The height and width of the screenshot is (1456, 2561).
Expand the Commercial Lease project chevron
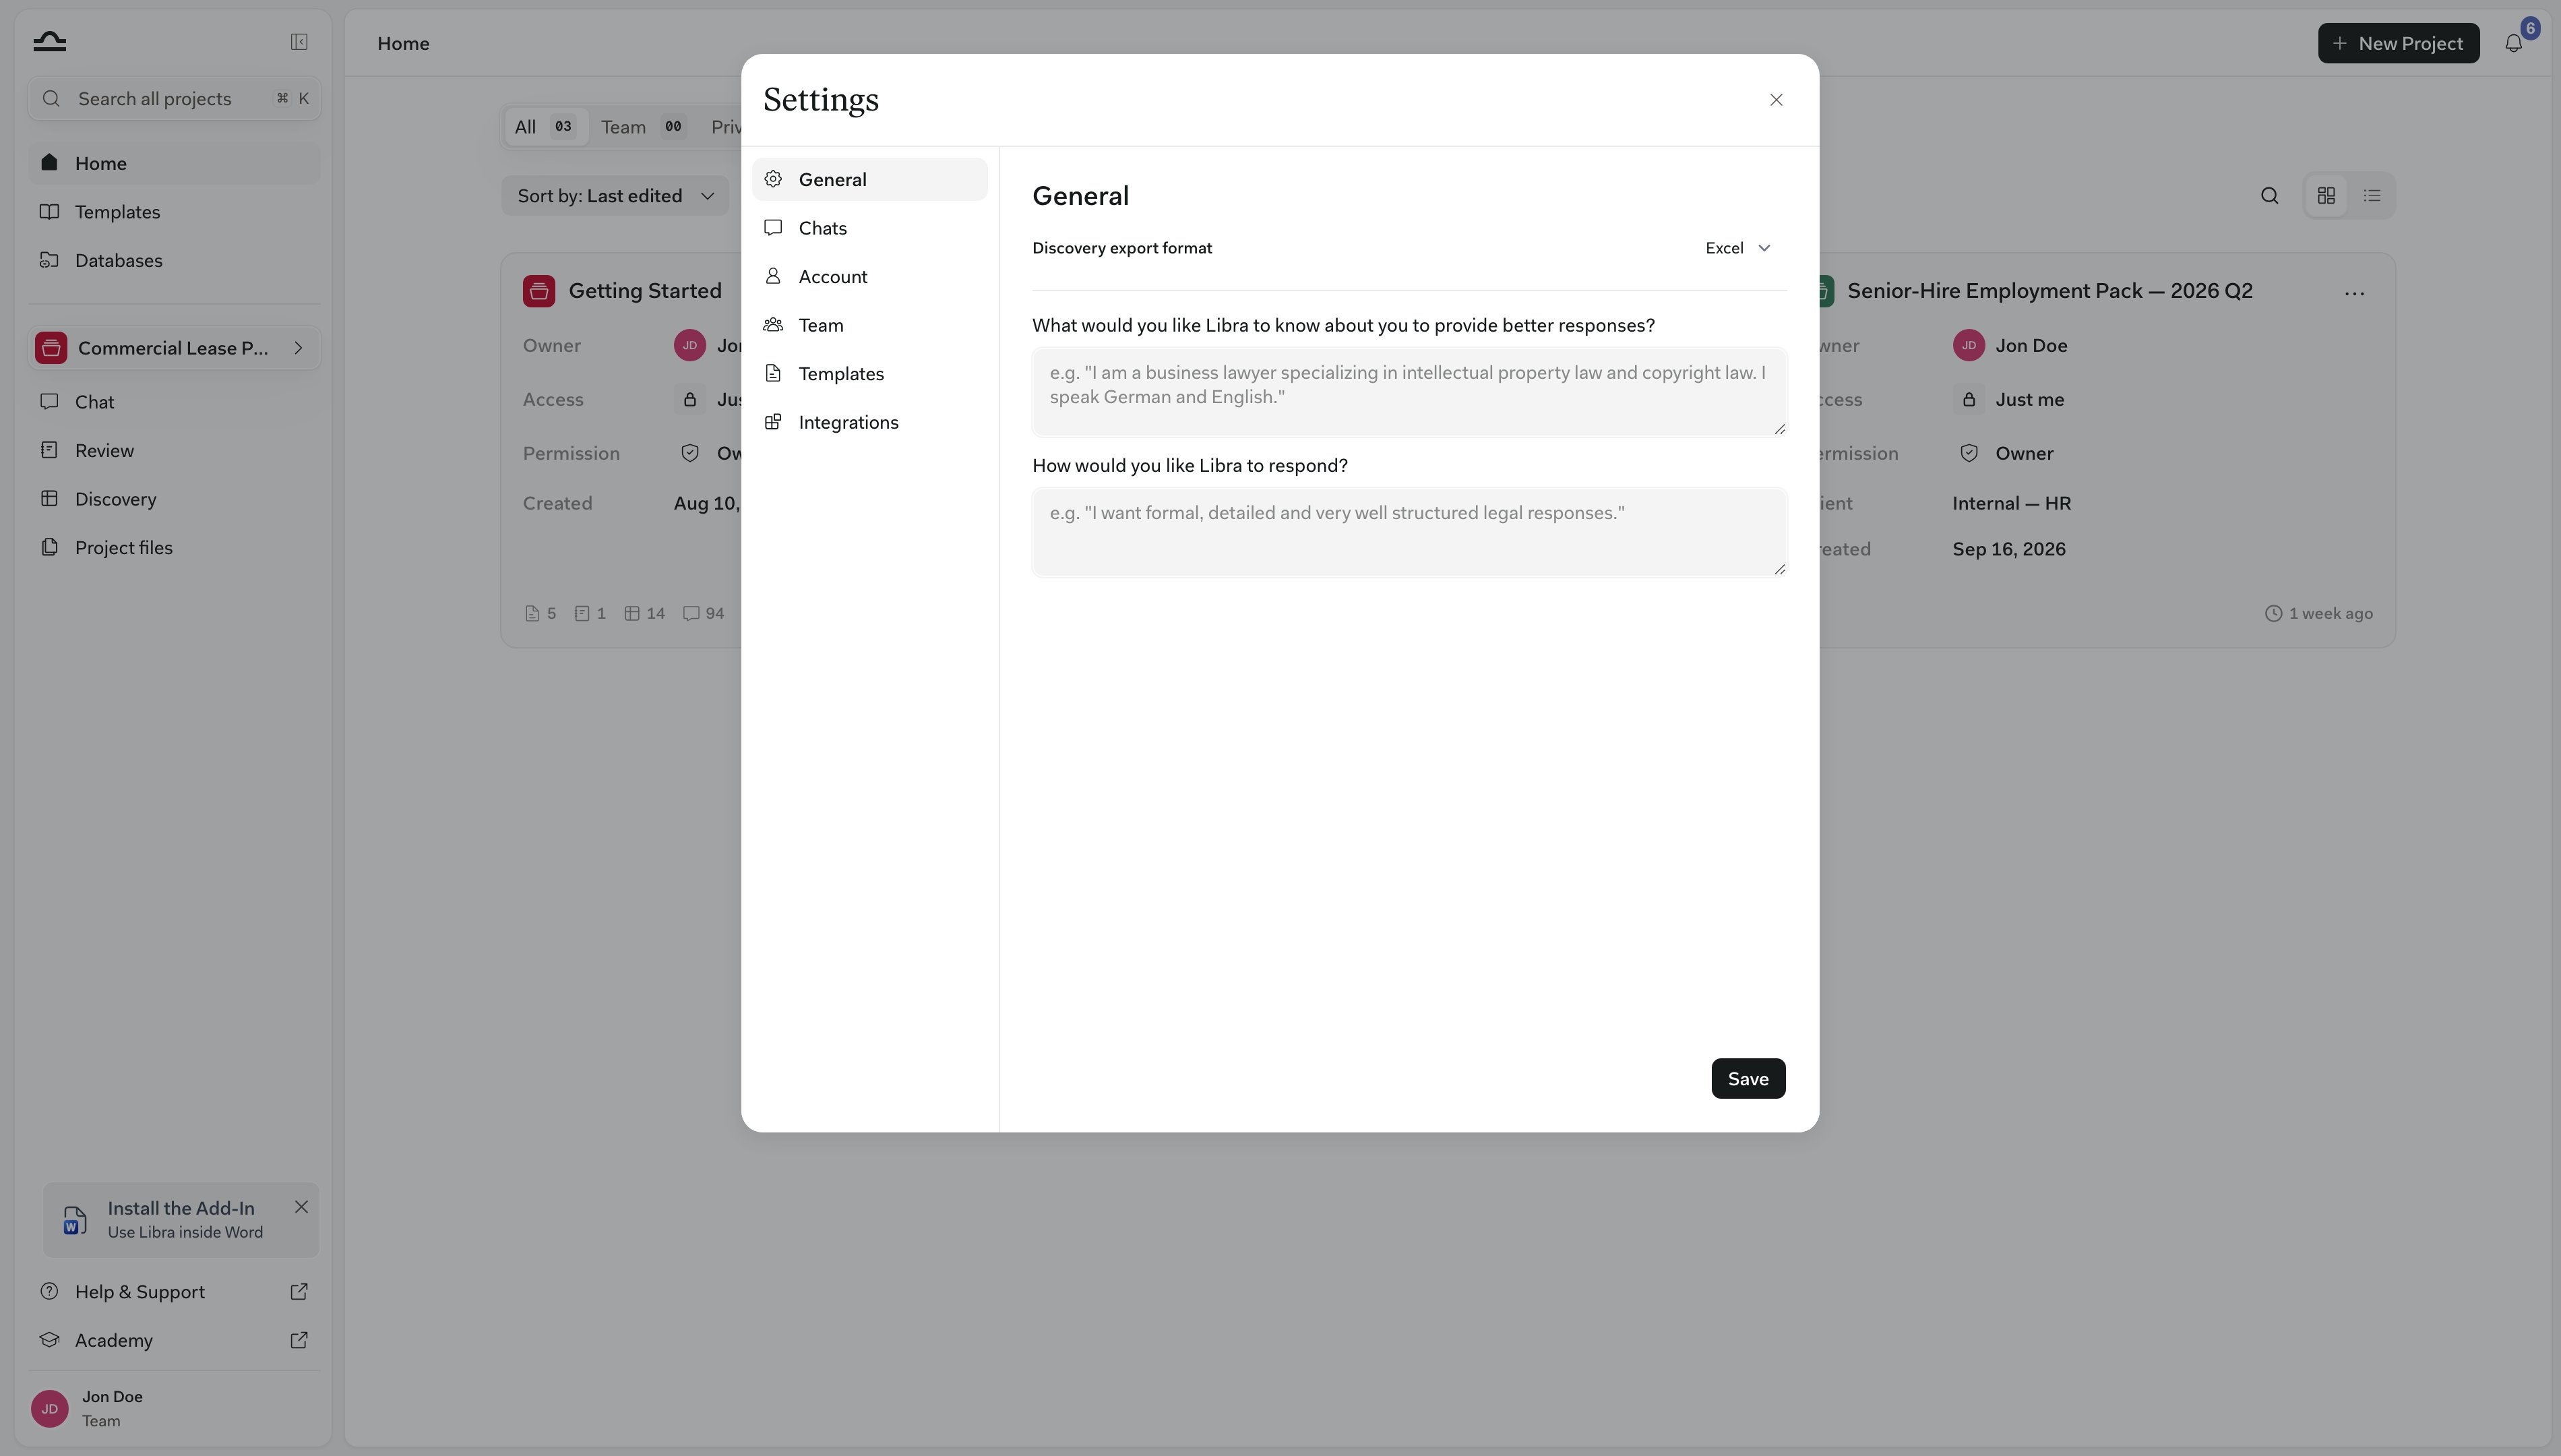click(x=298, y=348)
